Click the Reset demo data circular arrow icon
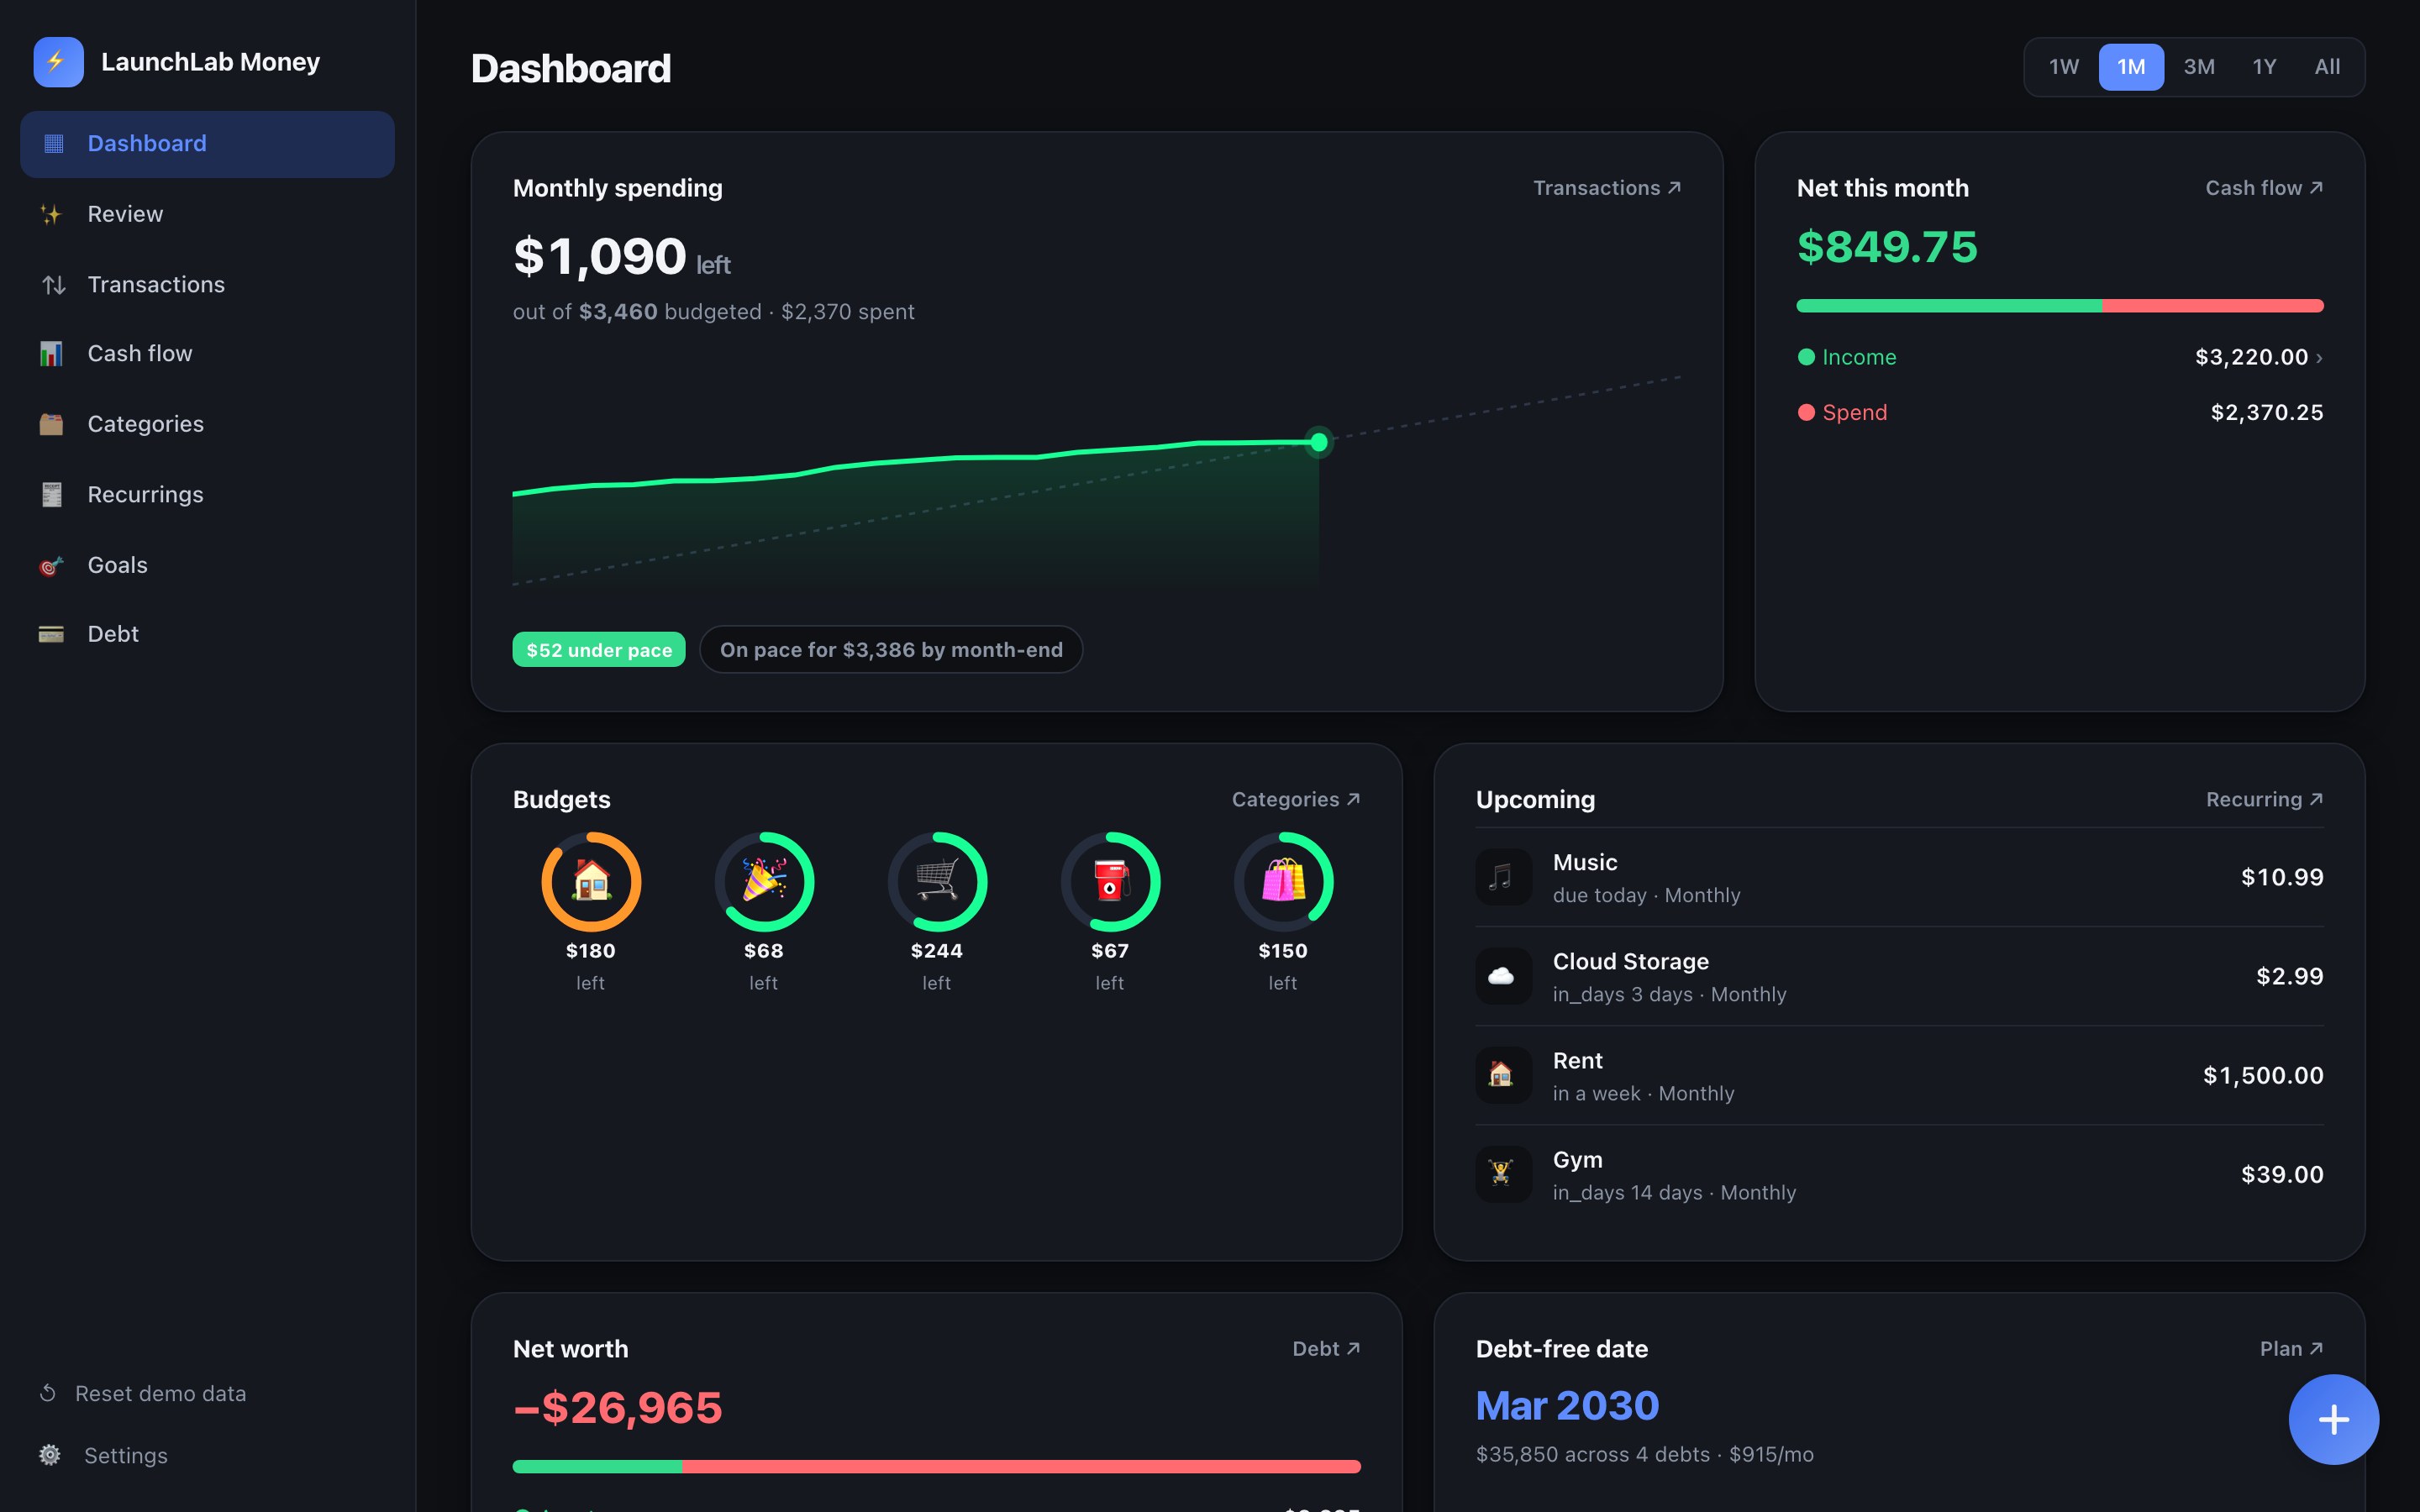The width and height of the screenshot is (2420, 1512). pyautogui.click(x=47, y=1393)
